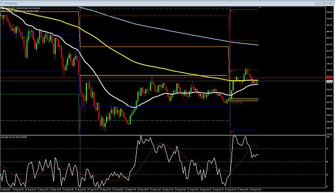Close the ETHUSD chart window
Screen dimensions: 335x193
click(331, 4)
